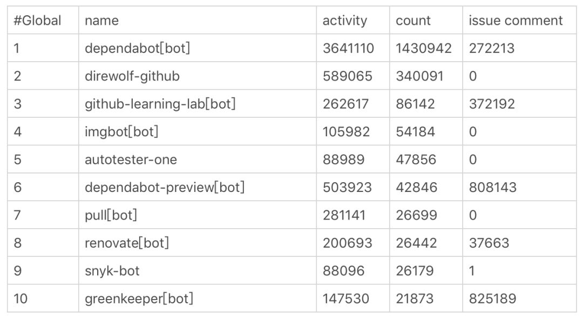Select the imgbot[bot] row name
Screen dimensions: 583x319
121,132
